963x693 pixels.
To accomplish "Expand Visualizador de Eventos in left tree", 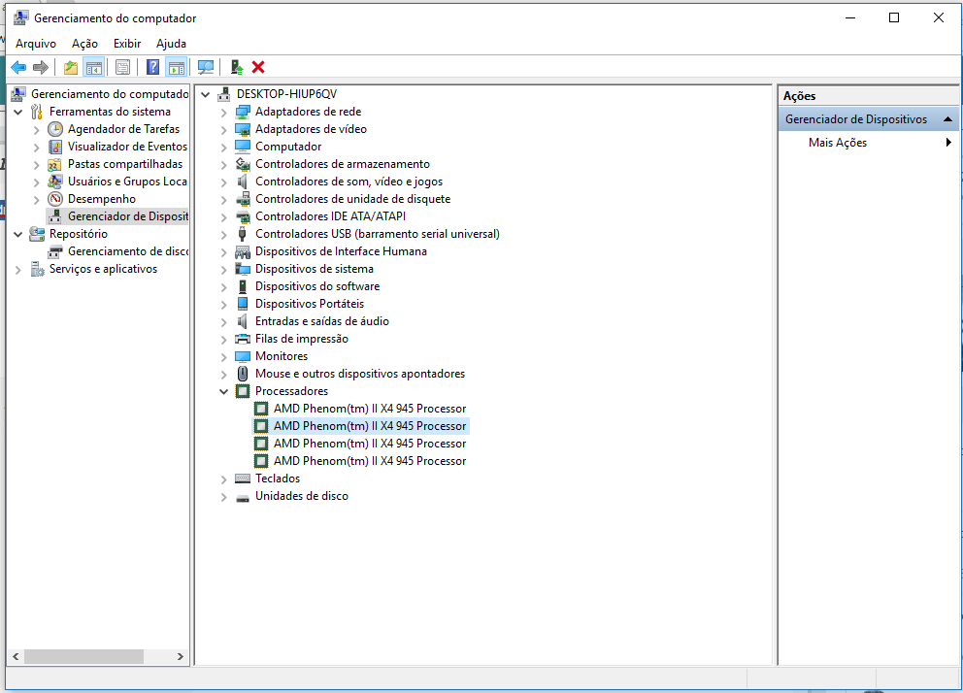I will 36,148.
